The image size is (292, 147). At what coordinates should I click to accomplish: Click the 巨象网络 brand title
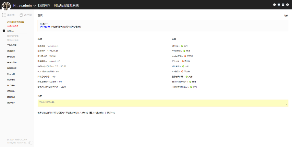pos(44,6)
